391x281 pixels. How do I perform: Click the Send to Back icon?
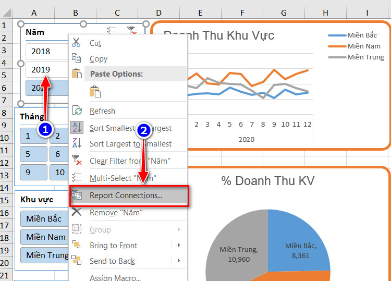click(76, 260)
